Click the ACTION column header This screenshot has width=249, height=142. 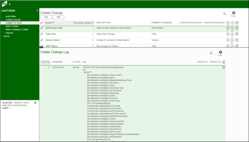[x=76, y=62]
